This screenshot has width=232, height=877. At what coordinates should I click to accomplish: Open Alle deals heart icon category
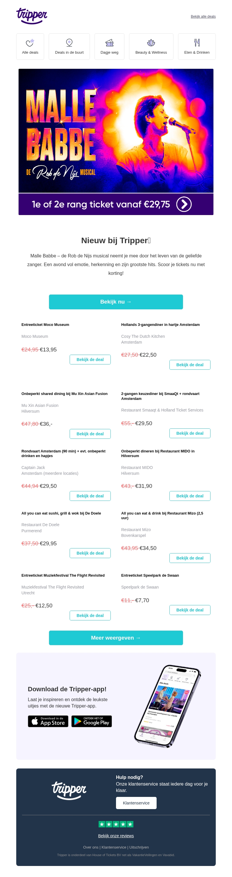point(30,43)
